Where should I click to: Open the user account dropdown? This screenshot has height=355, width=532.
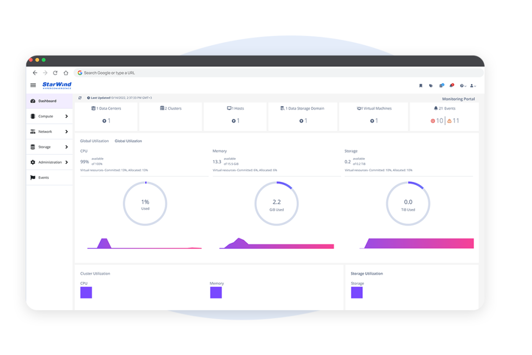pyautogui.click(x=473, y=86)
